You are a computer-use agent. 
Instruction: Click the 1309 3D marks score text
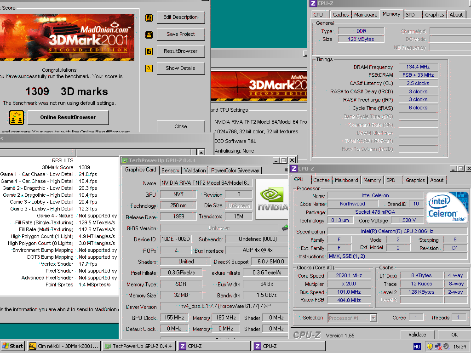(66, 91)
